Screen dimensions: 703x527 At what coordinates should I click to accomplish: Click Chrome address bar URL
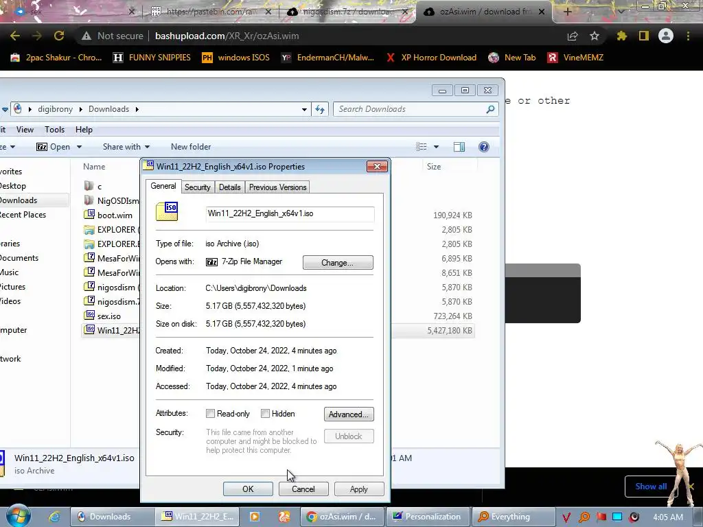point(227,36)
